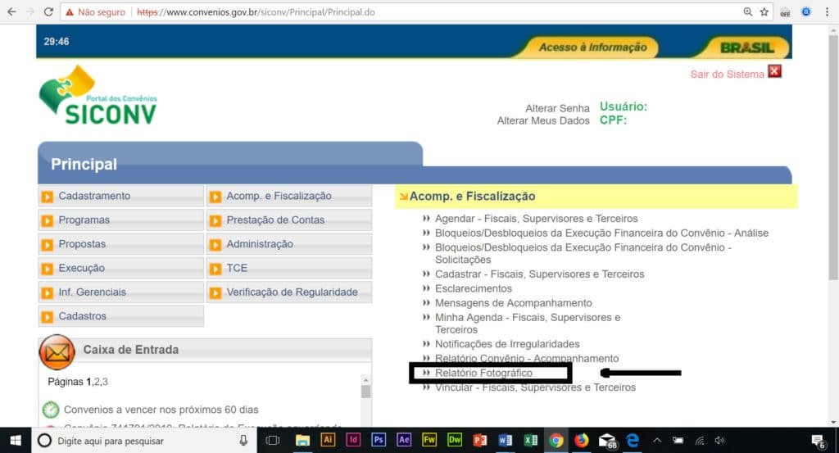This screenshot has width=839, height=453.
Task: Click the Sair do Sistema link
Action: click(727, 75)
